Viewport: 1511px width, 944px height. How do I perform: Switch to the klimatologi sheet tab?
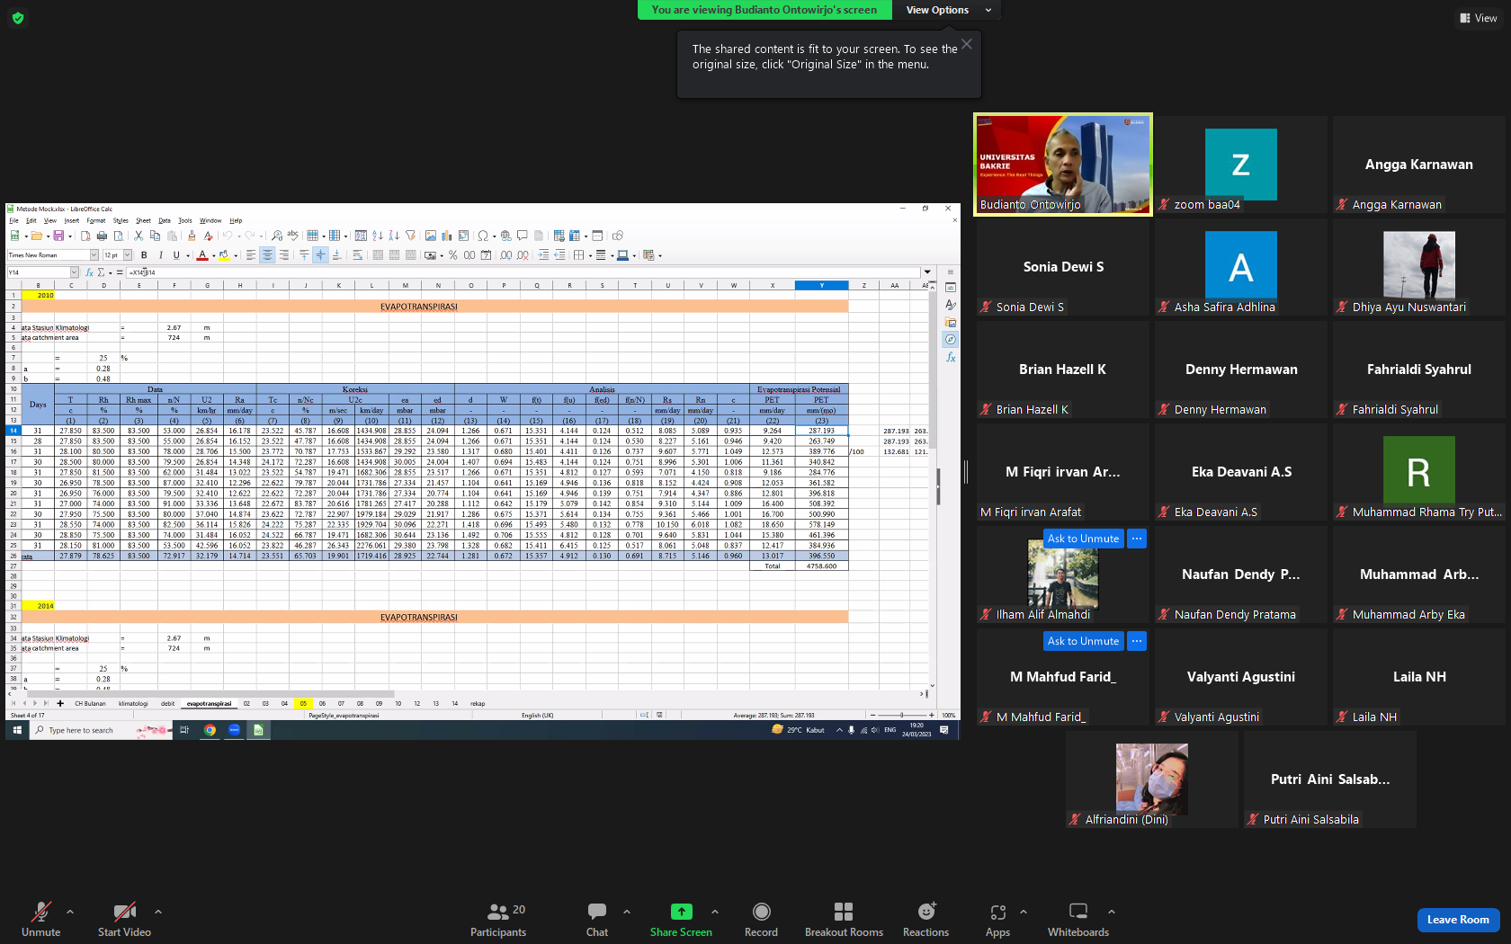[133, 704]
